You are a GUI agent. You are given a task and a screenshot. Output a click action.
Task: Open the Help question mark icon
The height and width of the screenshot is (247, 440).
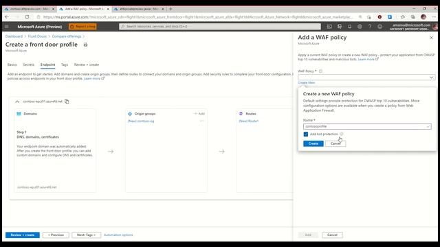(370, 27)
